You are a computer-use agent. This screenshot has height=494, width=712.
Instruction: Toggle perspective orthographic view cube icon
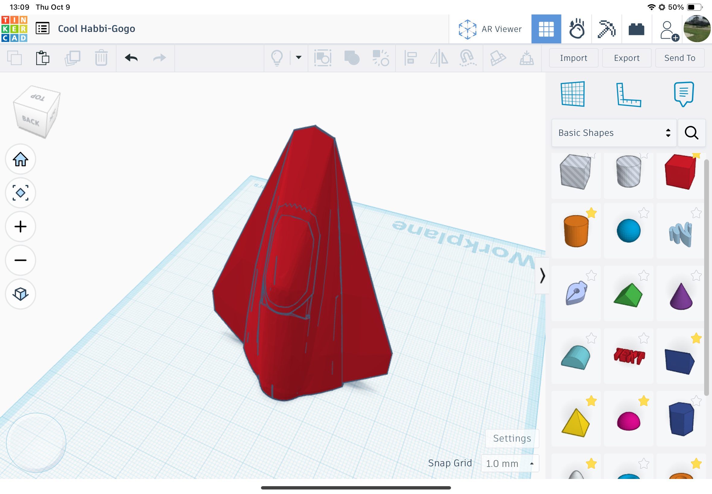pos(21,294)
